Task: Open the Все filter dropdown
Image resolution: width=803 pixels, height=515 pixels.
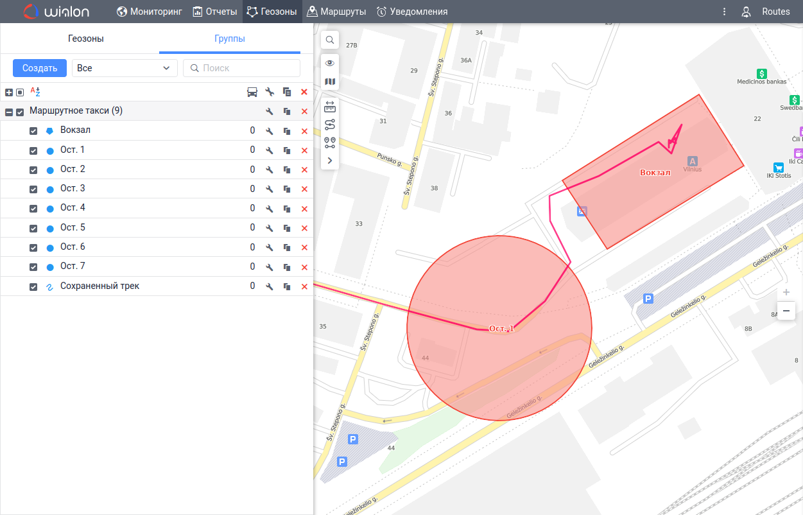Action: (x=125, y=68)
